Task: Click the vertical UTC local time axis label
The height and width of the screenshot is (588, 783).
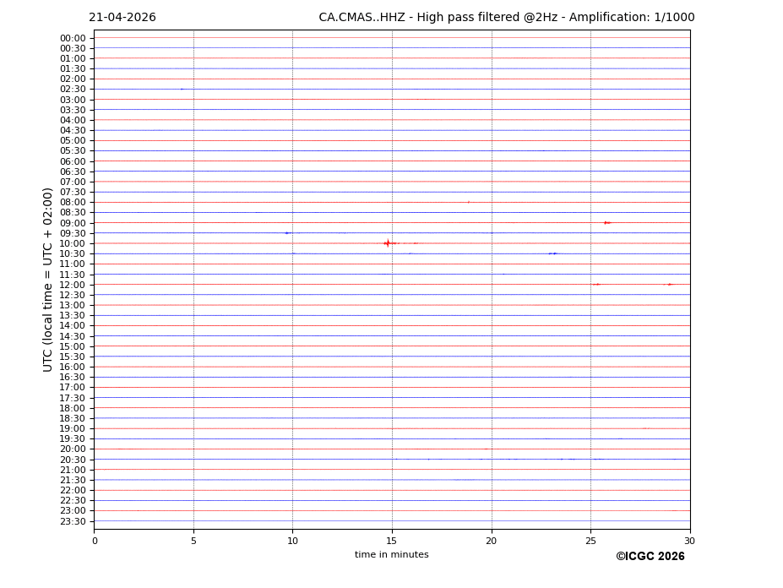Action: 48,280
